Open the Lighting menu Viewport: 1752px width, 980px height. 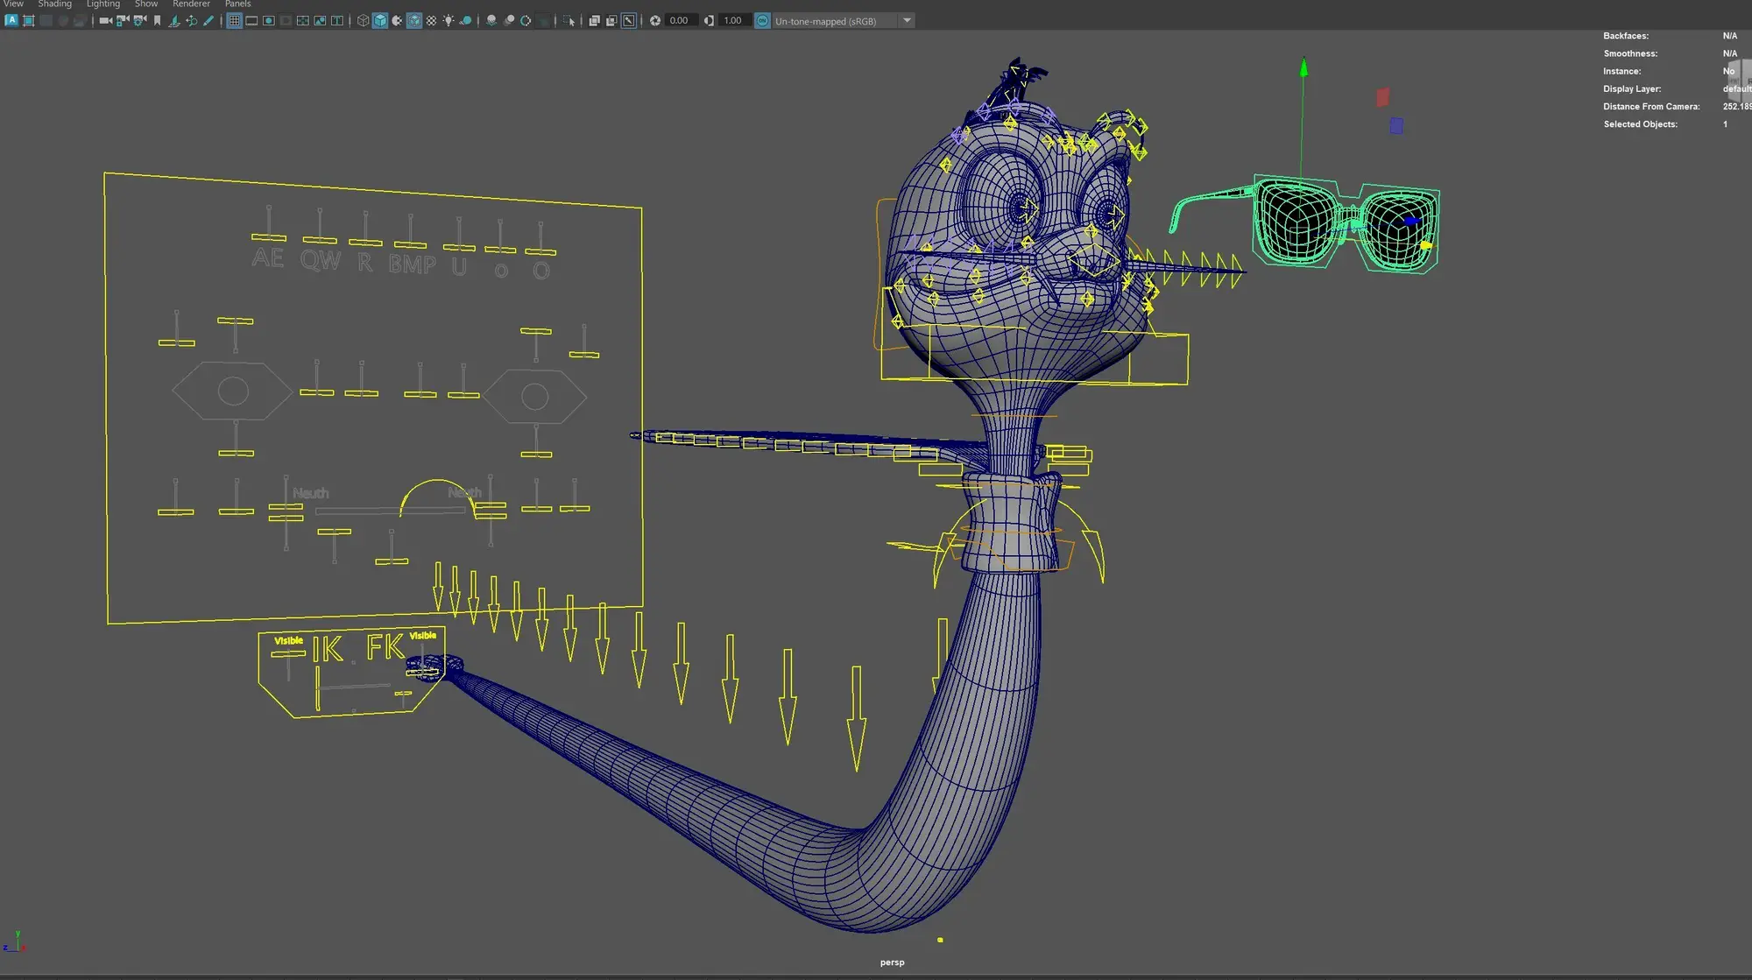coord(102,4)
